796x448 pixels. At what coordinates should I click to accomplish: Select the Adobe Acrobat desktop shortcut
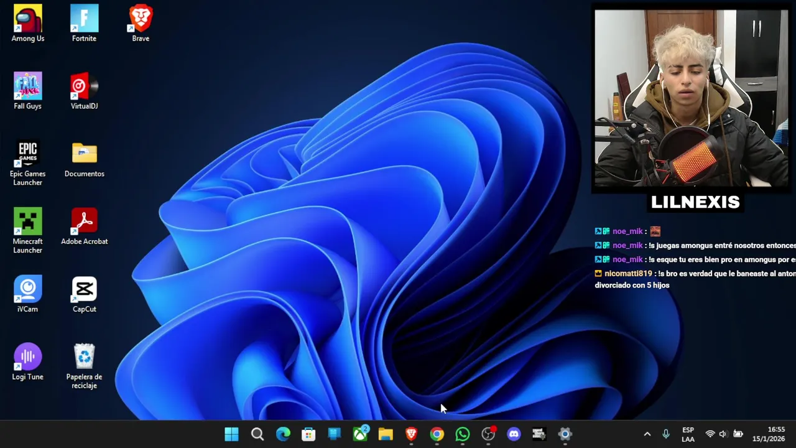[x=84, y=227]
